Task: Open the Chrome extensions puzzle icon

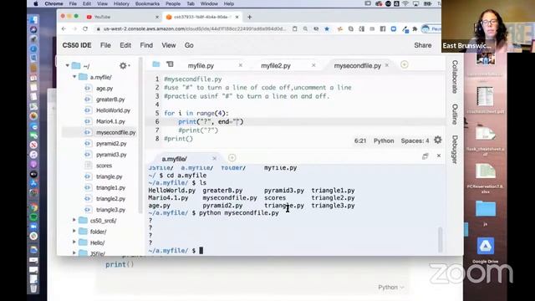Action: [415, 29]
